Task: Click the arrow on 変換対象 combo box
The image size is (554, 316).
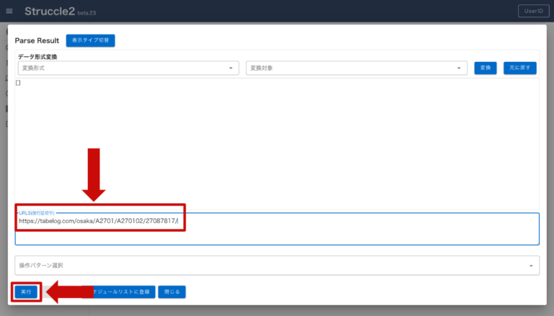Action: (x=460, y=68)
